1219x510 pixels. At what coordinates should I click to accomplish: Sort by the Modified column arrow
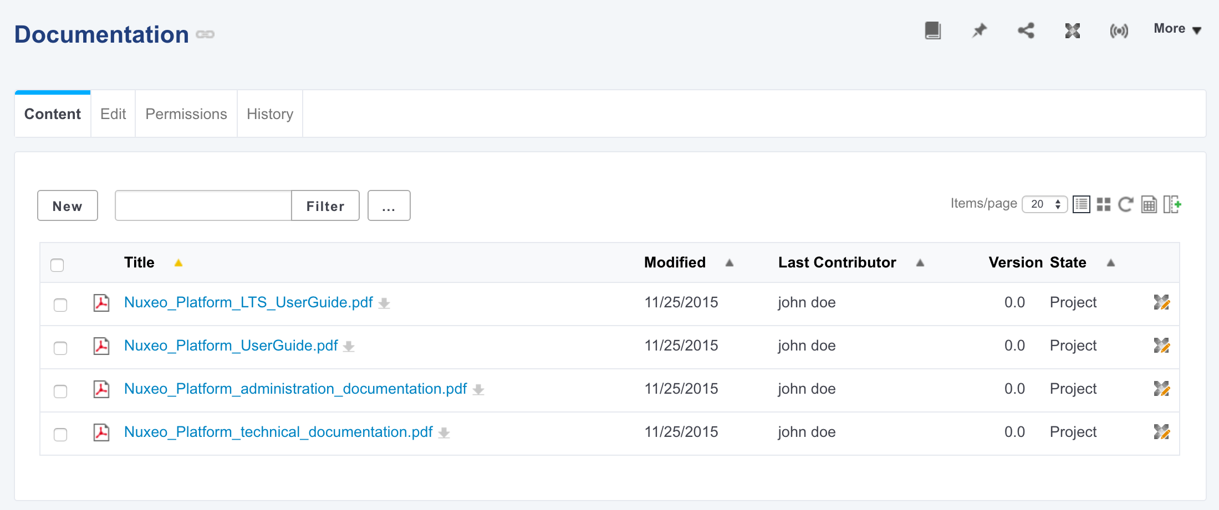[730, 263]
